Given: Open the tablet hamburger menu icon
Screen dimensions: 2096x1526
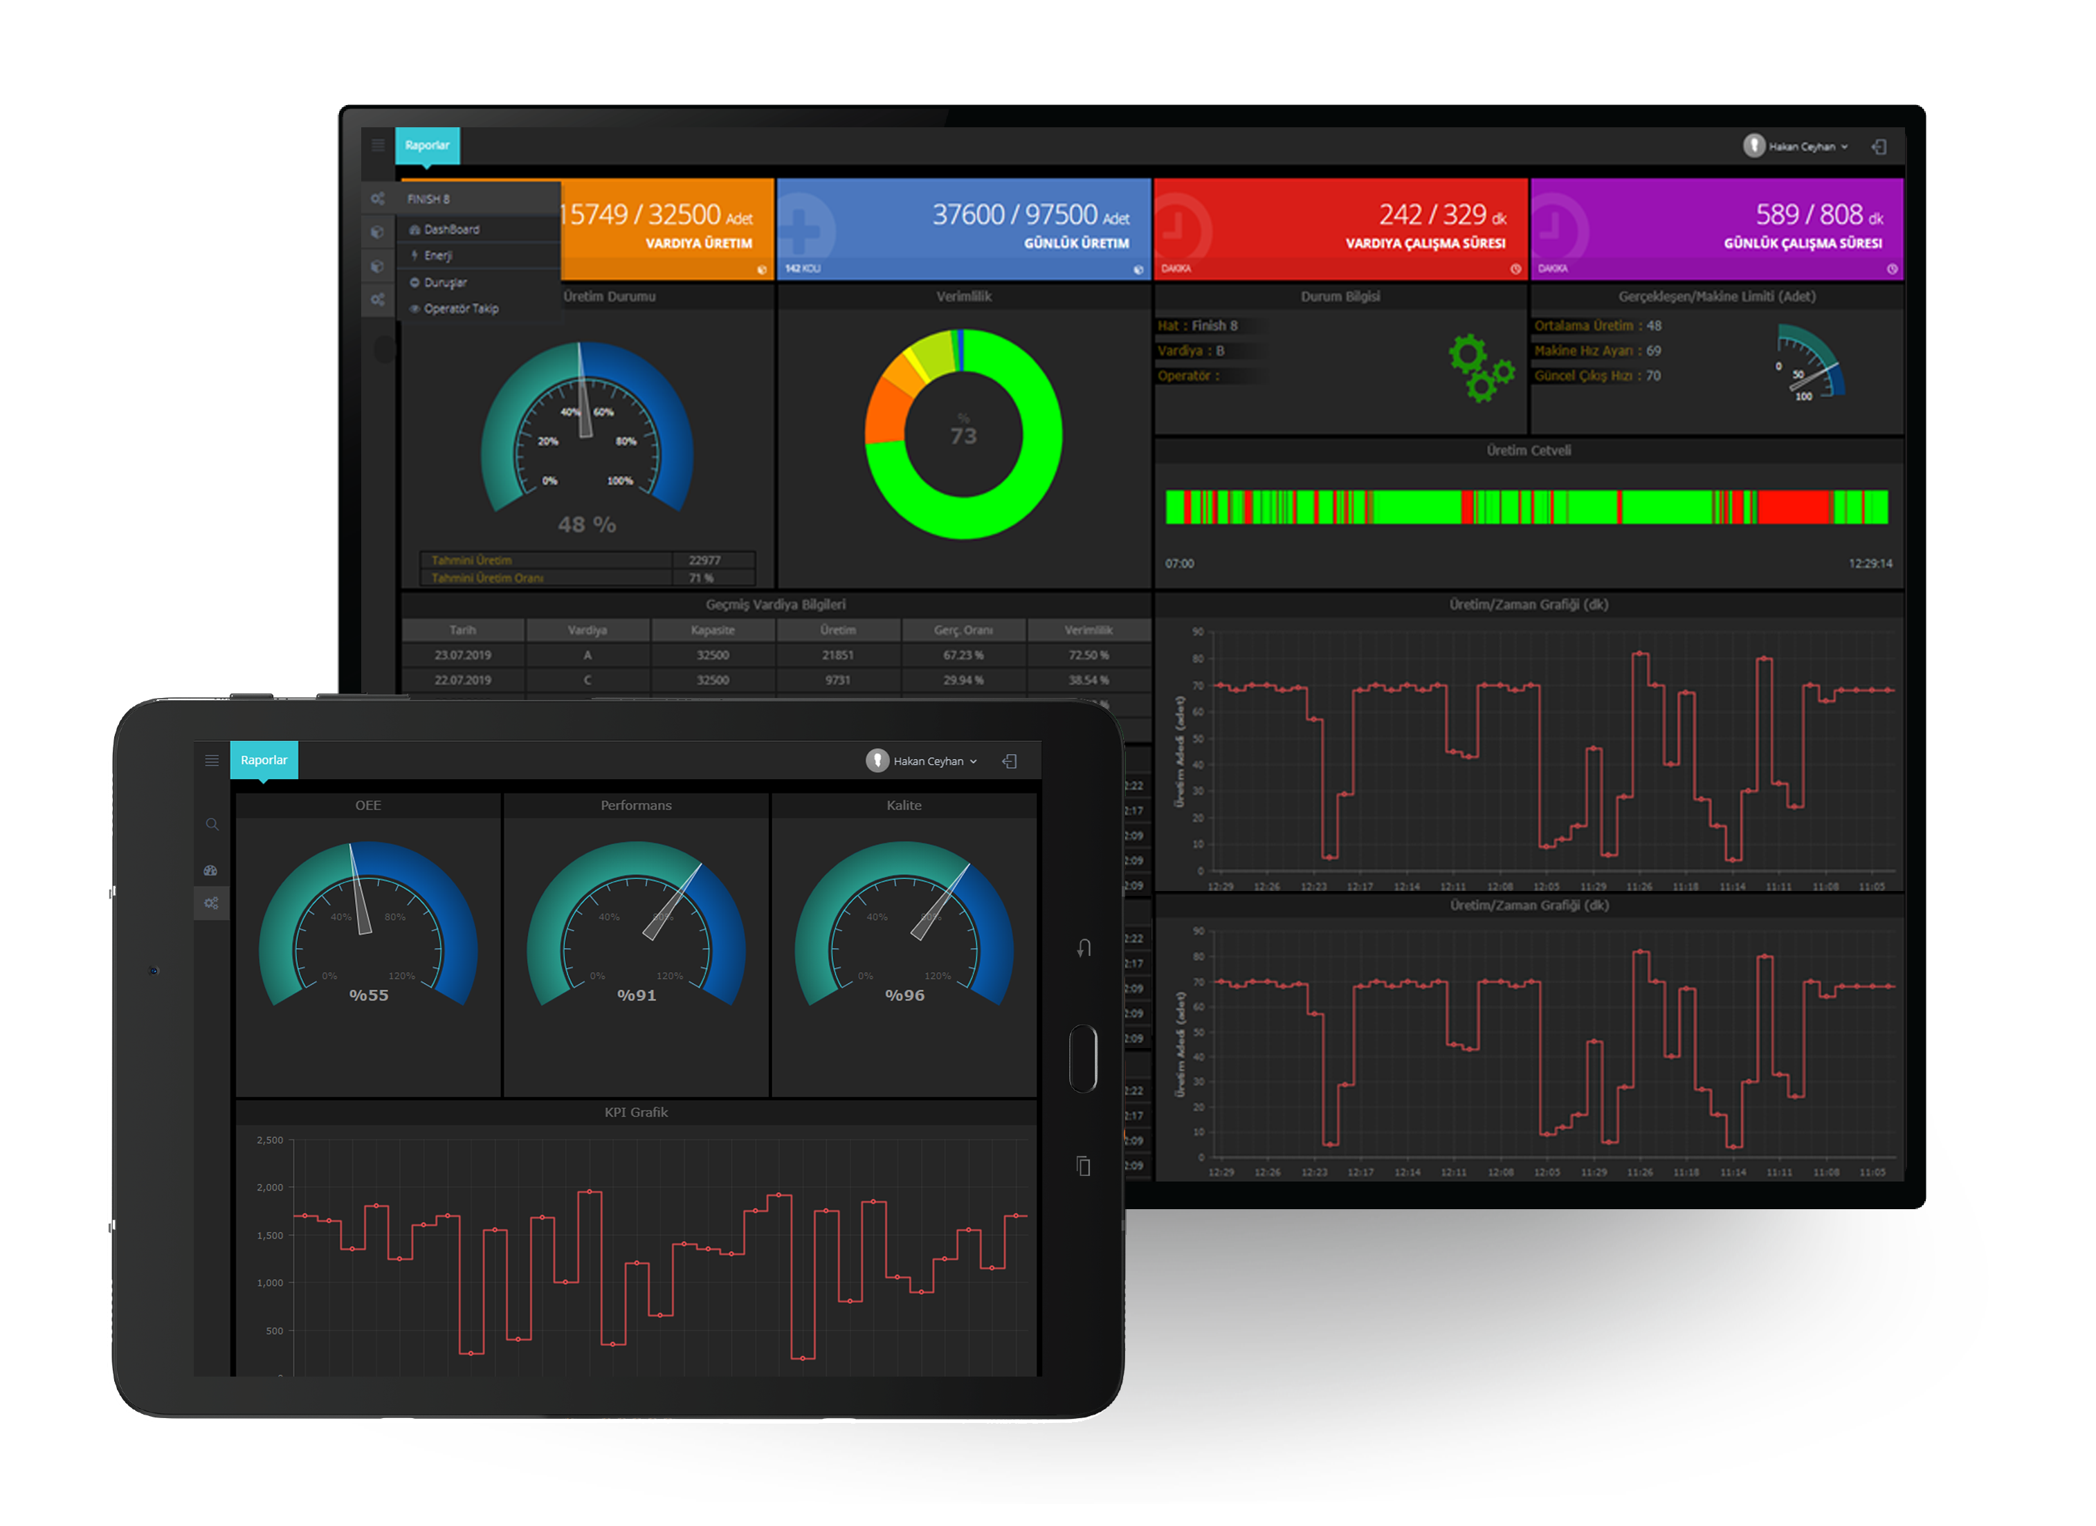Looking at the screenshot, I should point(212,761).
